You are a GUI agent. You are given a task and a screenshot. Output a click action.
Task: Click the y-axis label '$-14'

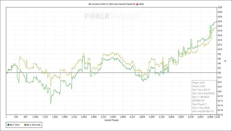[220, 106]
